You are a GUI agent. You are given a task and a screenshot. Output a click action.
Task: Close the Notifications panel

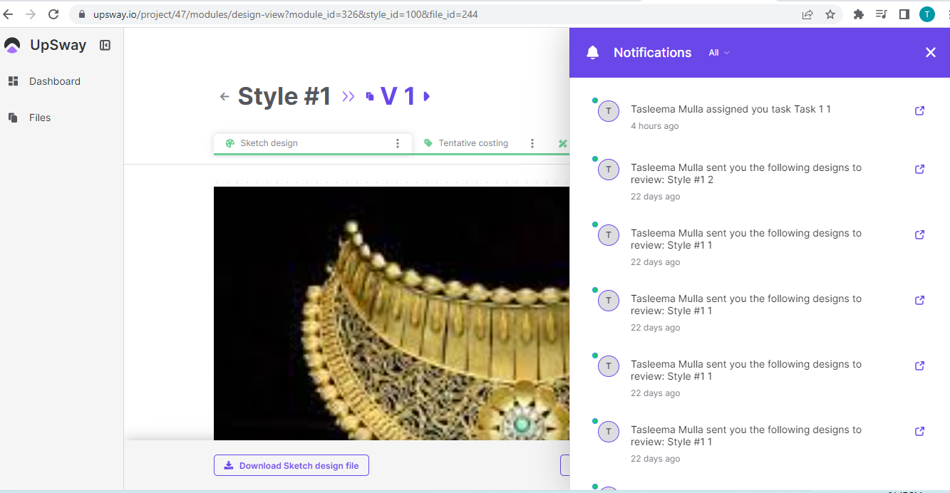[930, 52]
